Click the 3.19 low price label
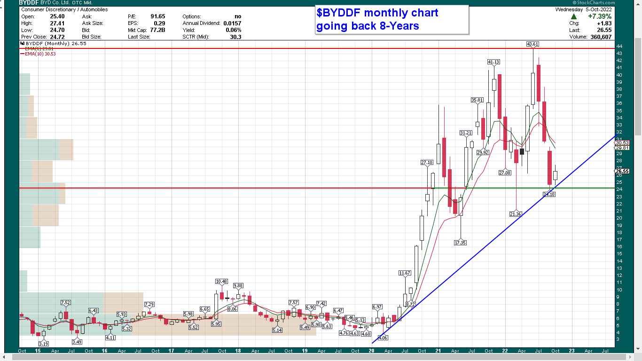 pos(43,344)
